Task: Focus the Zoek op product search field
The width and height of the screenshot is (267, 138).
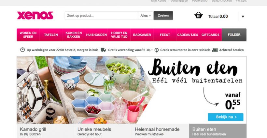Action: point(102,16)
